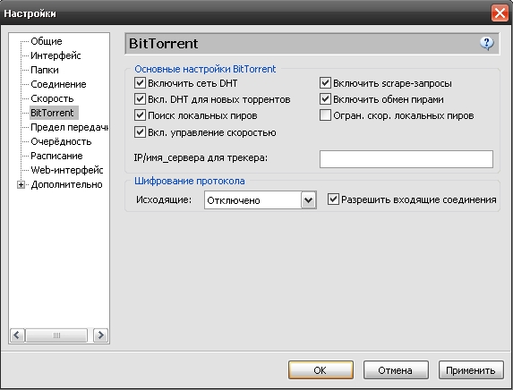Enable Огран. скор. локальных пиров checkbox
Image resolution: width=513 pixels, height=390 pixels.
click(x=325, y=115)
